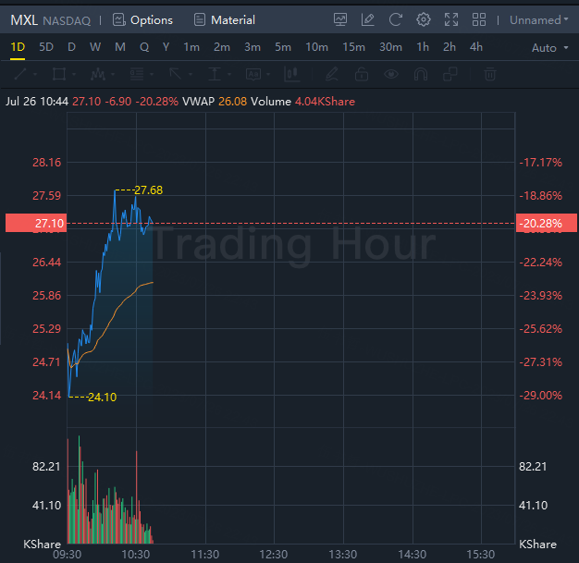Toggle the drawing lock icon

pos(362,74)
